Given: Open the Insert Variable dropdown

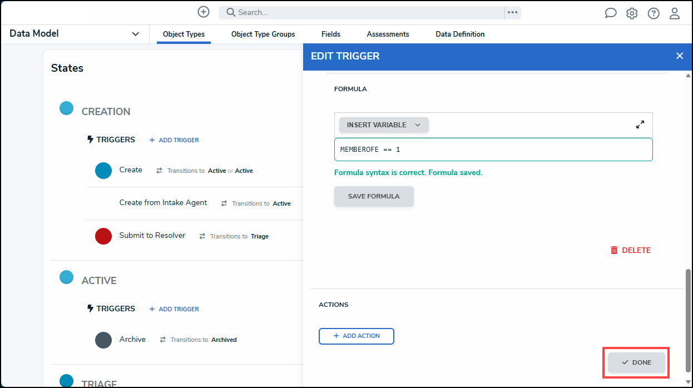Looking at the screenshot, I should [384, 125].
